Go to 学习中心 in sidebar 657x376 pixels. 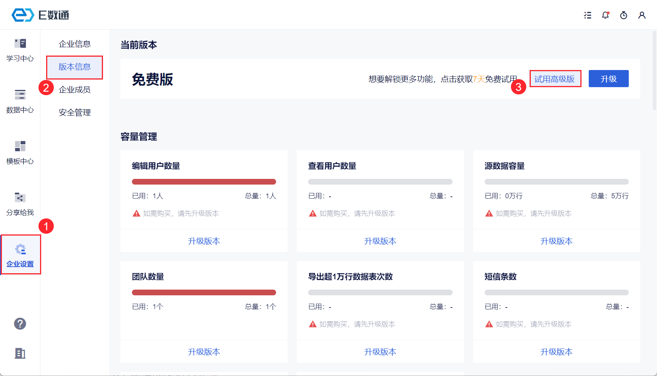(x=20, y=50)
